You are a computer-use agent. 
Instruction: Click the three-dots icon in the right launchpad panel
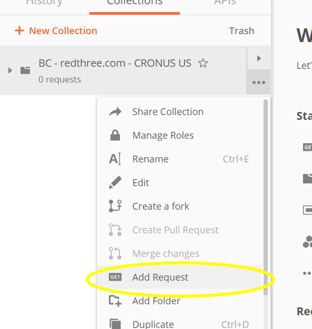[307, 273]
